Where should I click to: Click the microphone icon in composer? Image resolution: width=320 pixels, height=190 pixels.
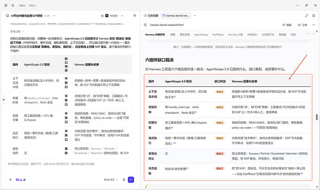click(124, 180)
